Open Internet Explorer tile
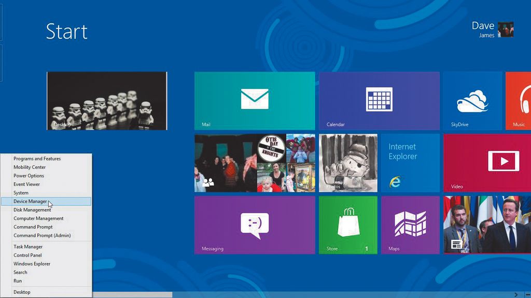This screenshot has height=298, width=531. click(x=410, y=162)
